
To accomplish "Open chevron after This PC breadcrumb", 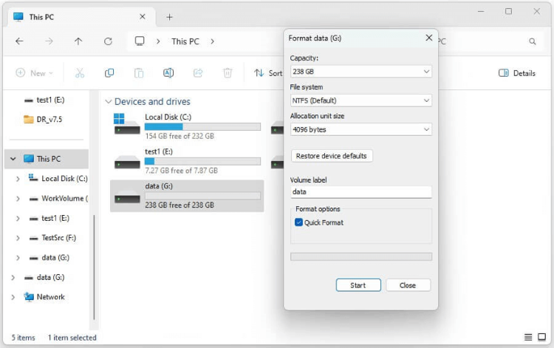I will pos(212,41).
